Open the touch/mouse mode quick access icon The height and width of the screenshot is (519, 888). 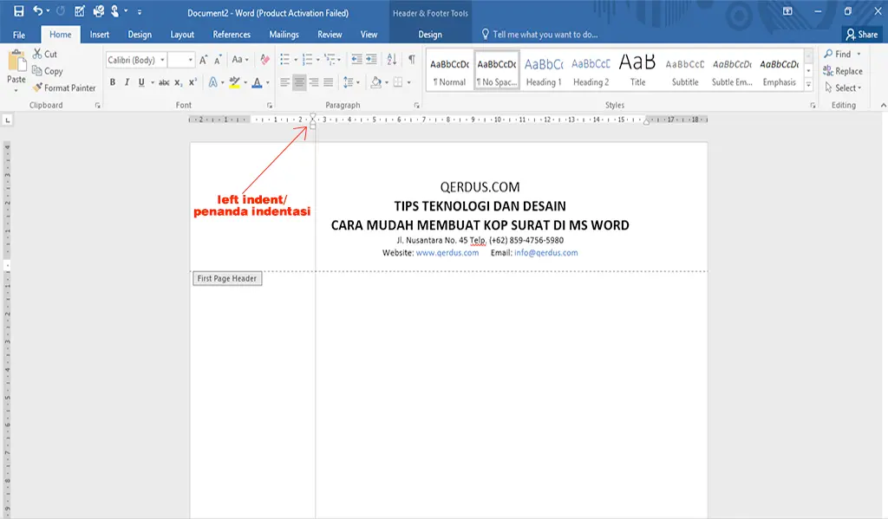(115, 10)
